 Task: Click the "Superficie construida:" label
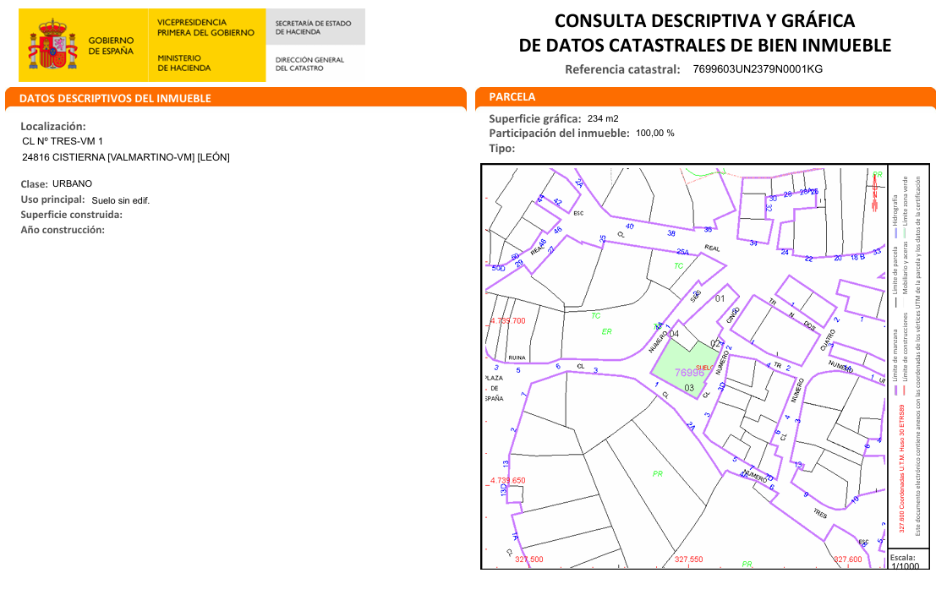[71, 215]
